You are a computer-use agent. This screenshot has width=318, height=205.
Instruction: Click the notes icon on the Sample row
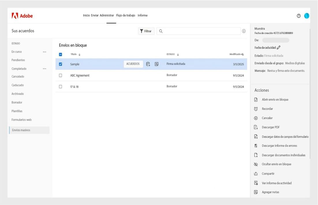157,64
